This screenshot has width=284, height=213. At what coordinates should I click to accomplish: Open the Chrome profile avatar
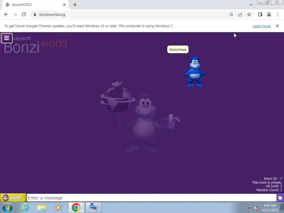(269, 14)
